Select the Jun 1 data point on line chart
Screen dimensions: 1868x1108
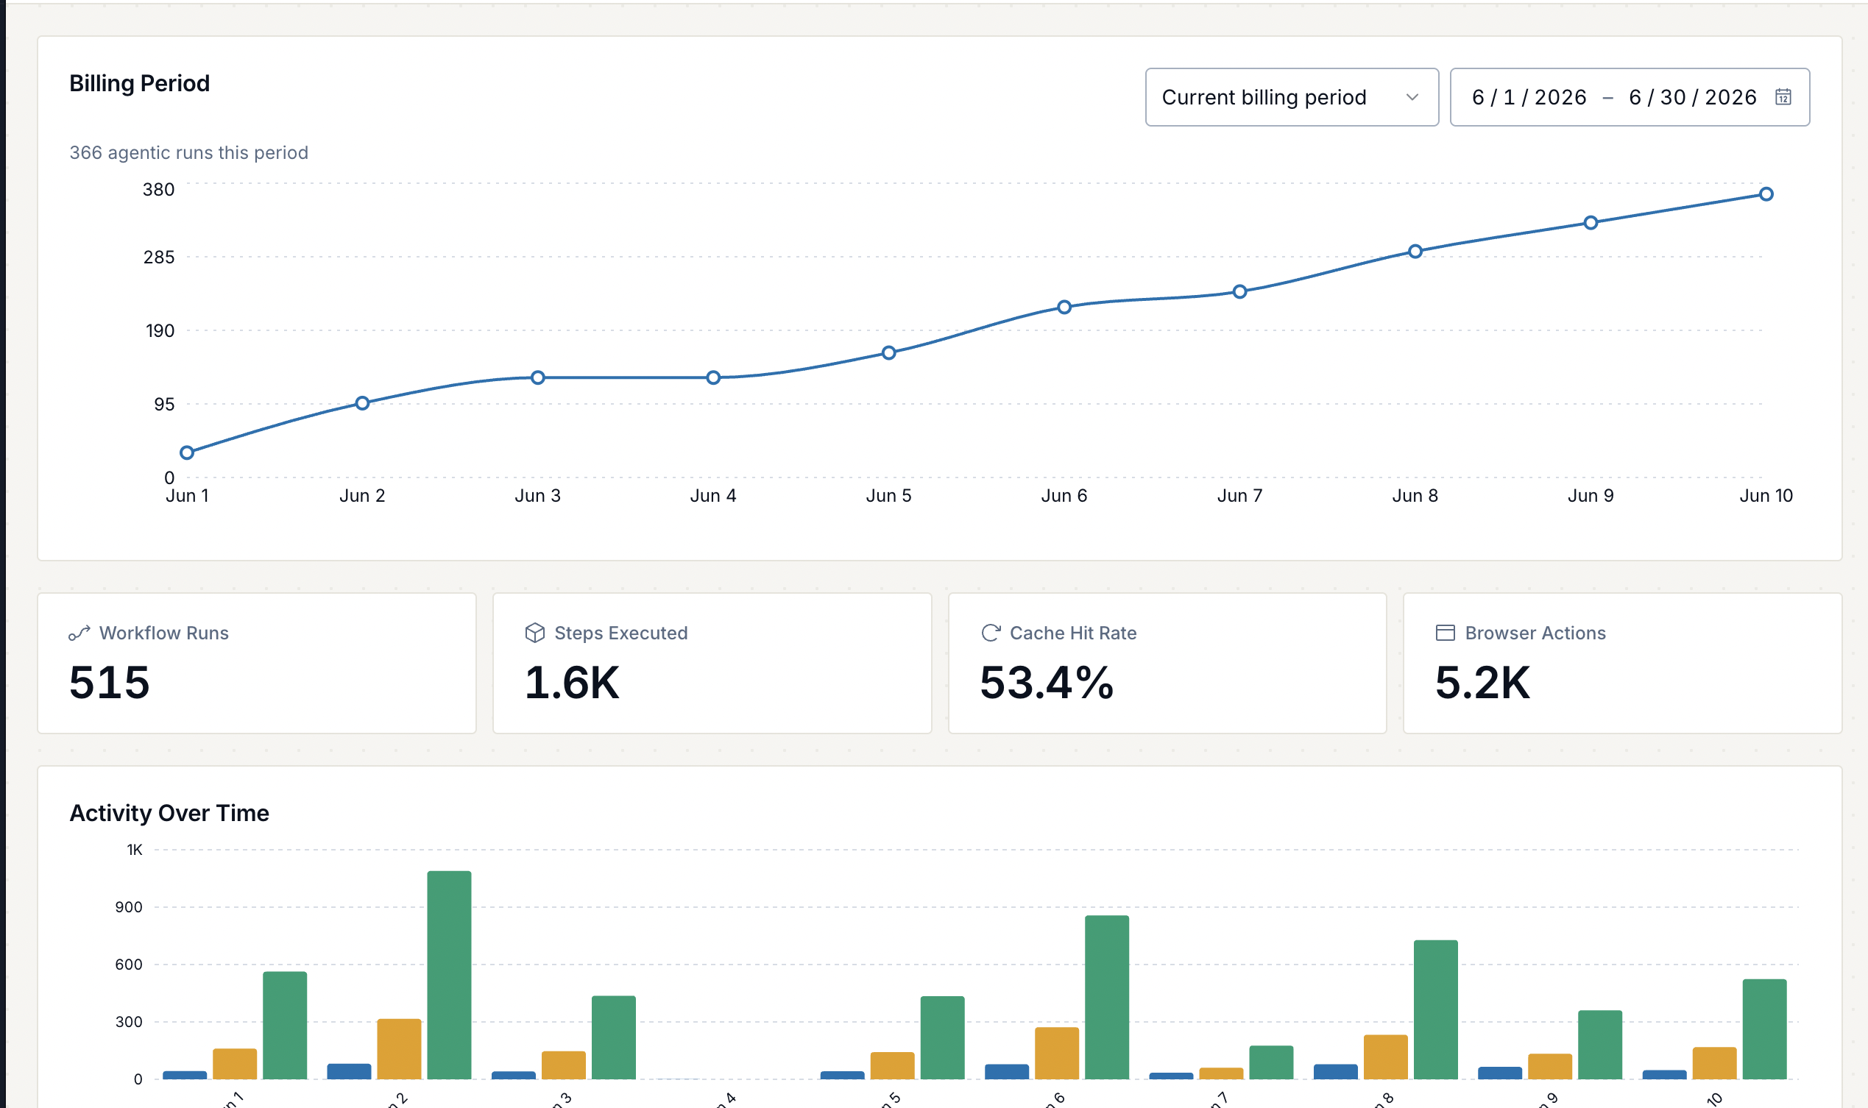tap(188, 452)
